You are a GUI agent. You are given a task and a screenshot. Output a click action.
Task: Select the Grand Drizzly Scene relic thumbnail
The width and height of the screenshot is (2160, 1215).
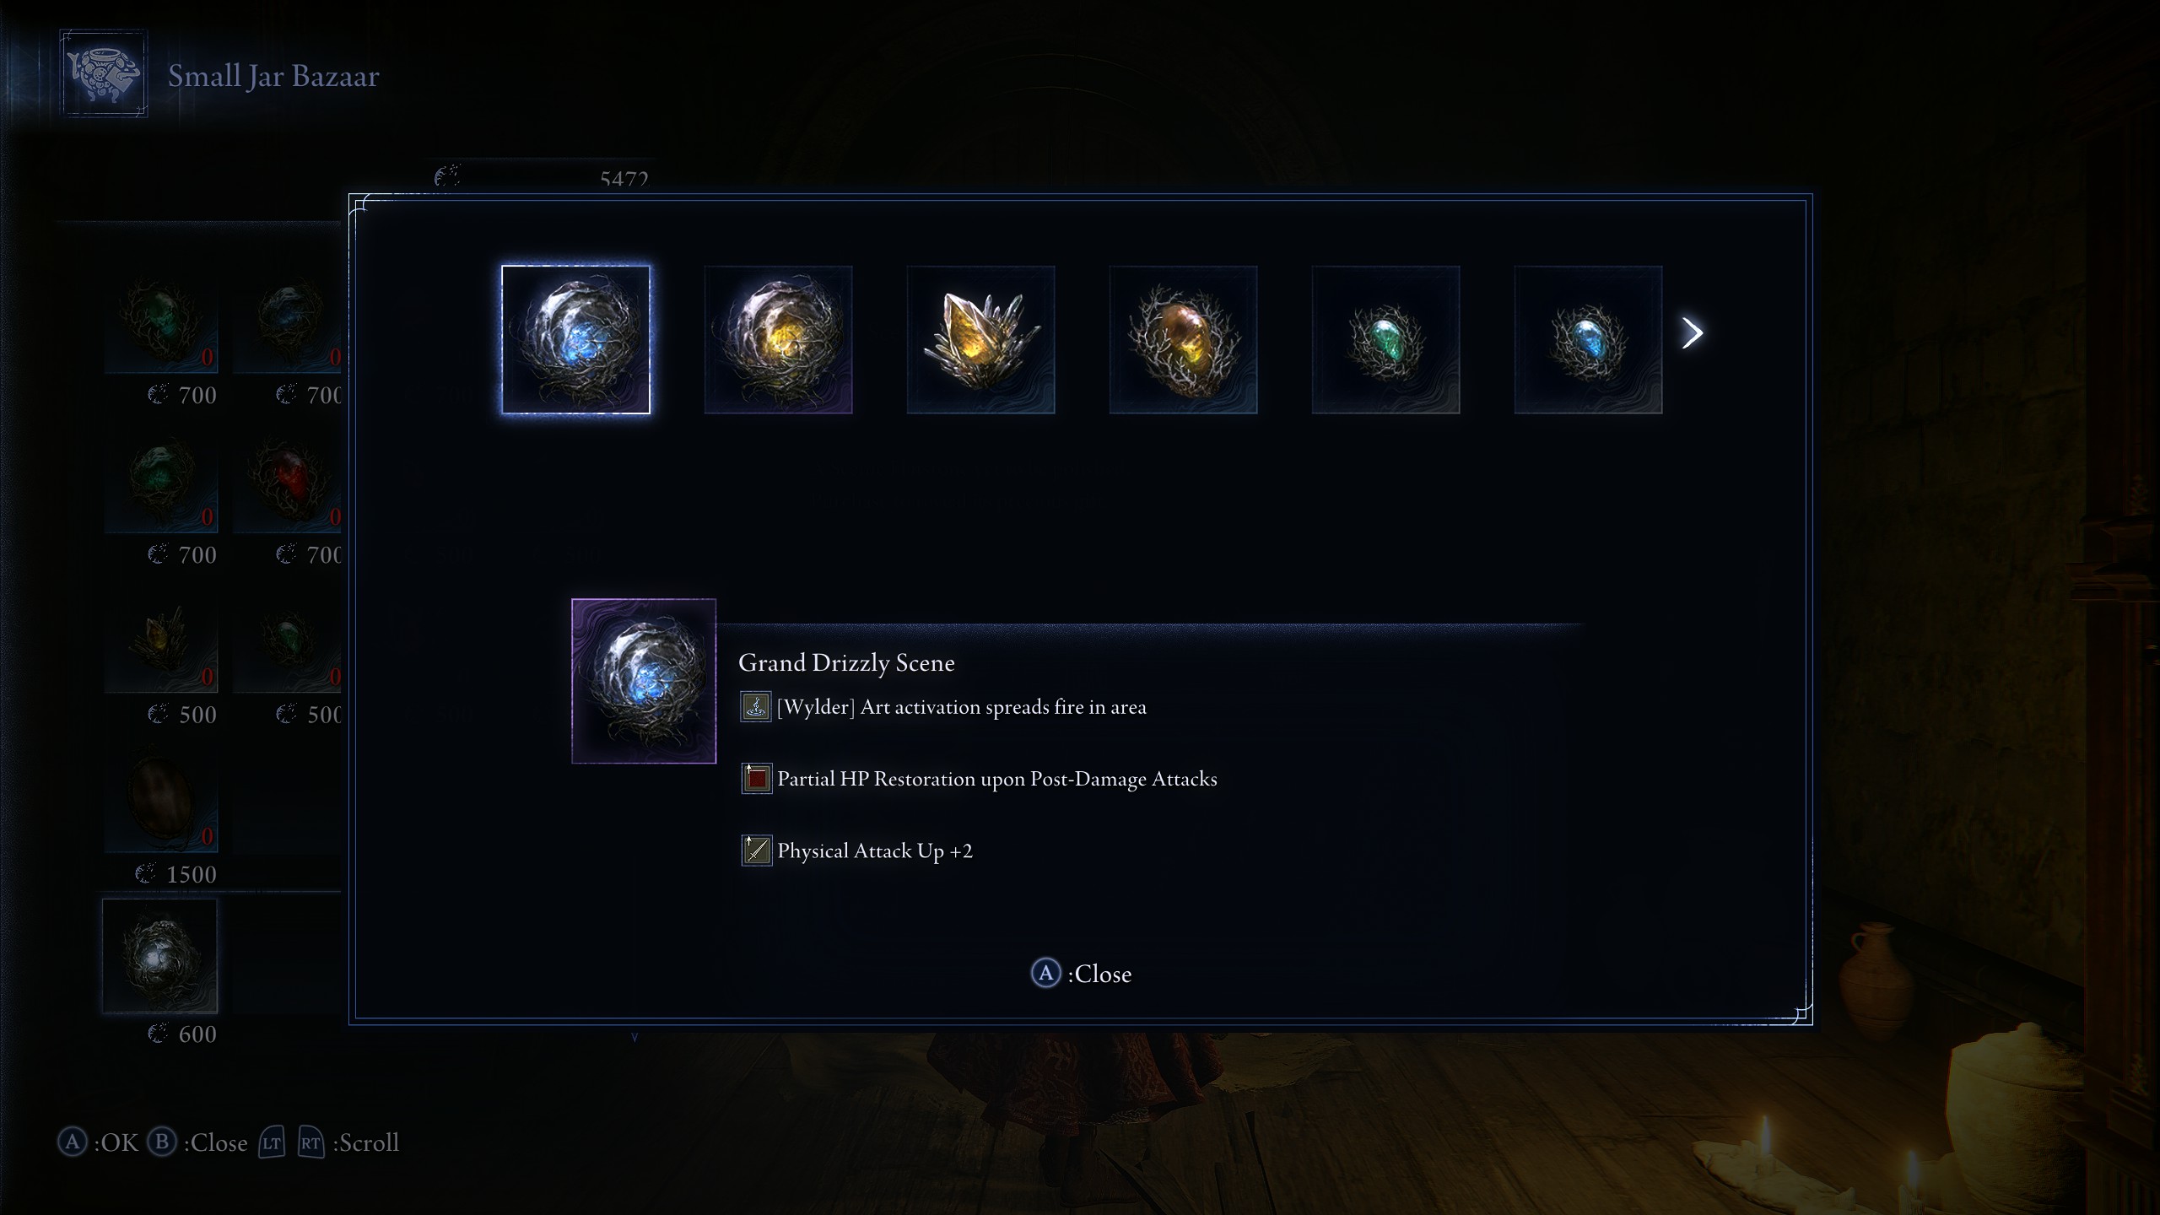point(575,339)
